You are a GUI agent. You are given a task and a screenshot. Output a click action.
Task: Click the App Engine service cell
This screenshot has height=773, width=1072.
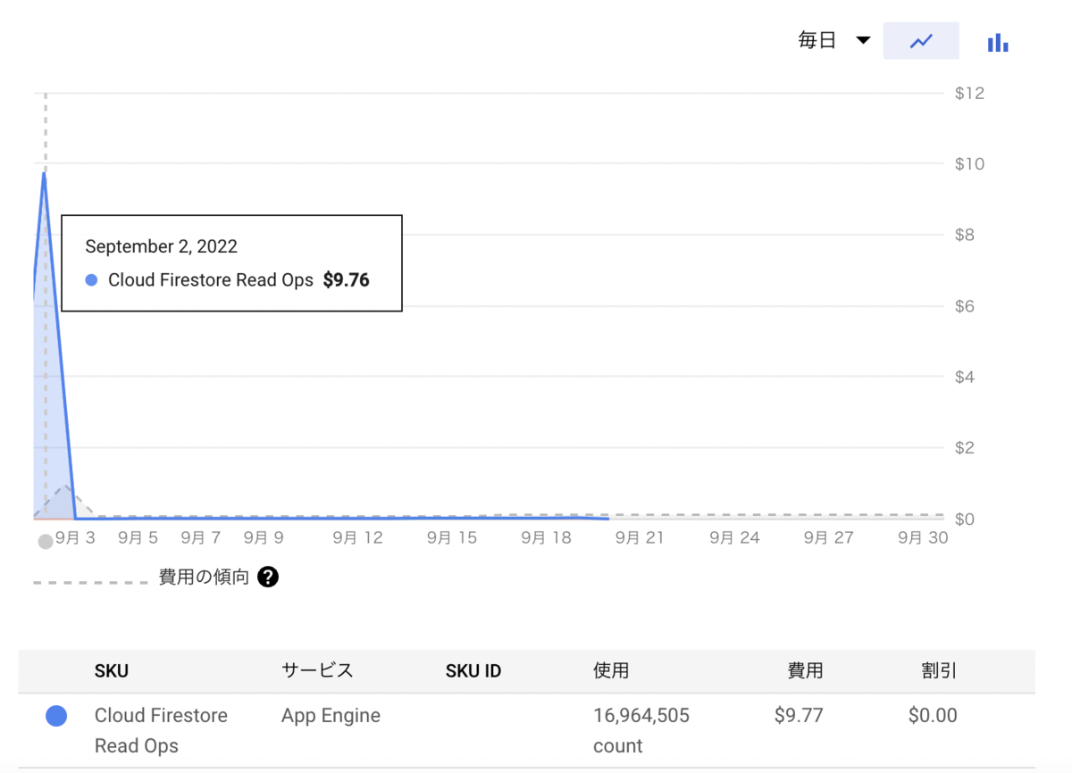(x=331, y=716)
